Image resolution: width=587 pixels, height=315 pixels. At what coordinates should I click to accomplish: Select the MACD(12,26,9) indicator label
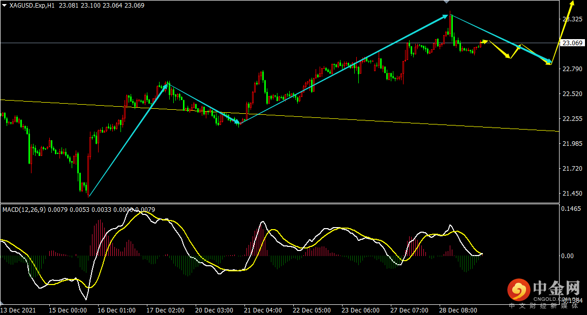click(24, 209)
